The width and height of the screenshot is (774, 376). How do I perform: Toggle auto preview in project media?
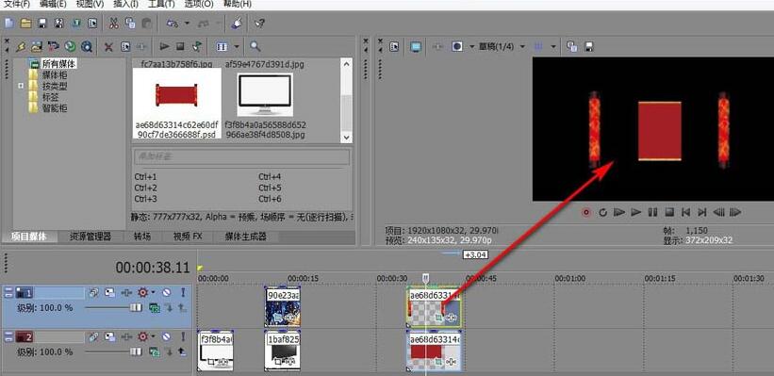196,46
